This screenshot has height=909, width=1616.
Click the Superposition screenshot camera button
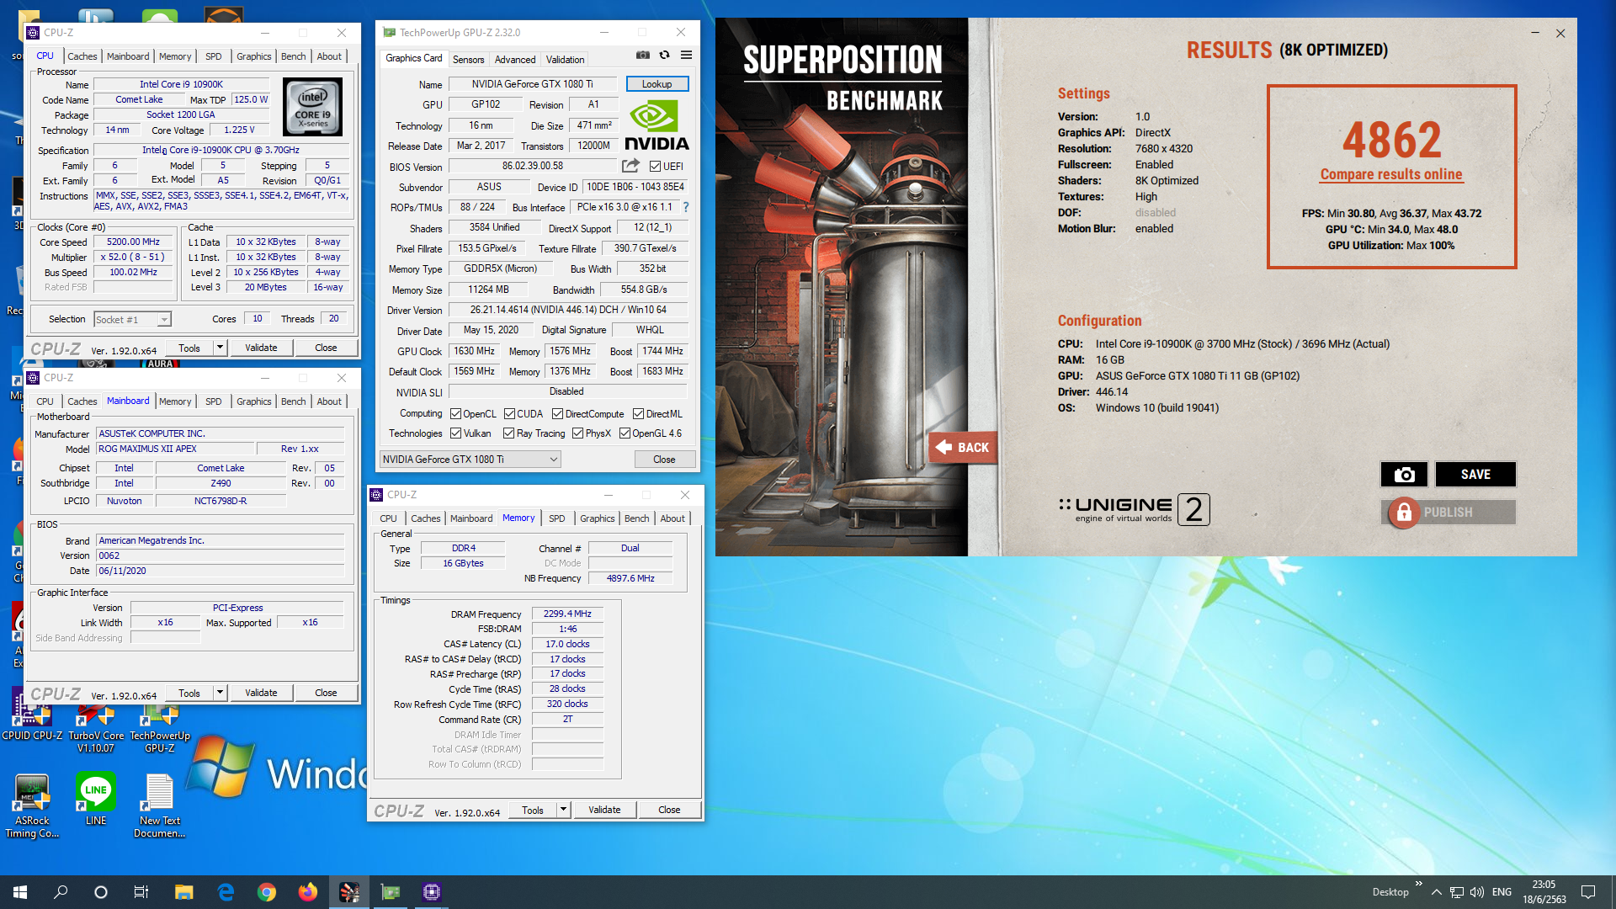click(1404, 475)
